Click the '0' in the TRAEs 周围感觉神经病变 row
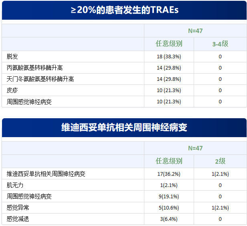Viewport: 247px width, 226px height. point(220,102)
